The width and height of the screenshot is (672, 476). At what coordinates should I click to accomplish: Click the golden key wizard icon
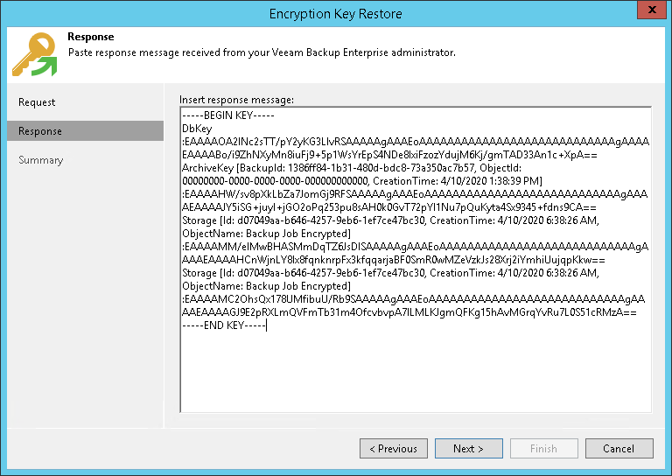coord(33,55)
